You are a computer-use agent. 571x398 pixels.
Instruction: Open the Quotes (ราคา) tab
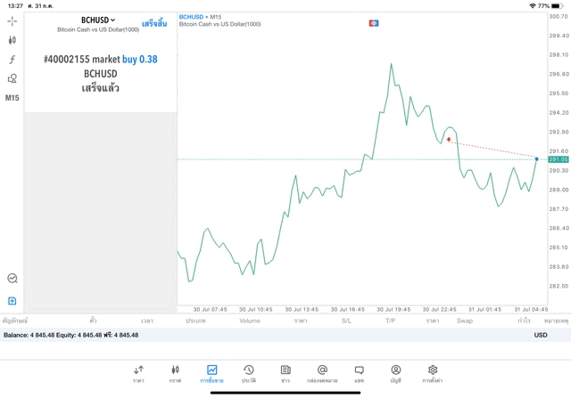(138, 373)
